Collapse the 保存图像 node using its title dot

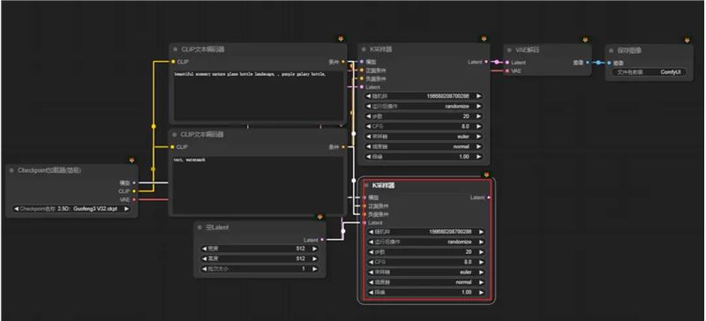[x=612, y=51]
